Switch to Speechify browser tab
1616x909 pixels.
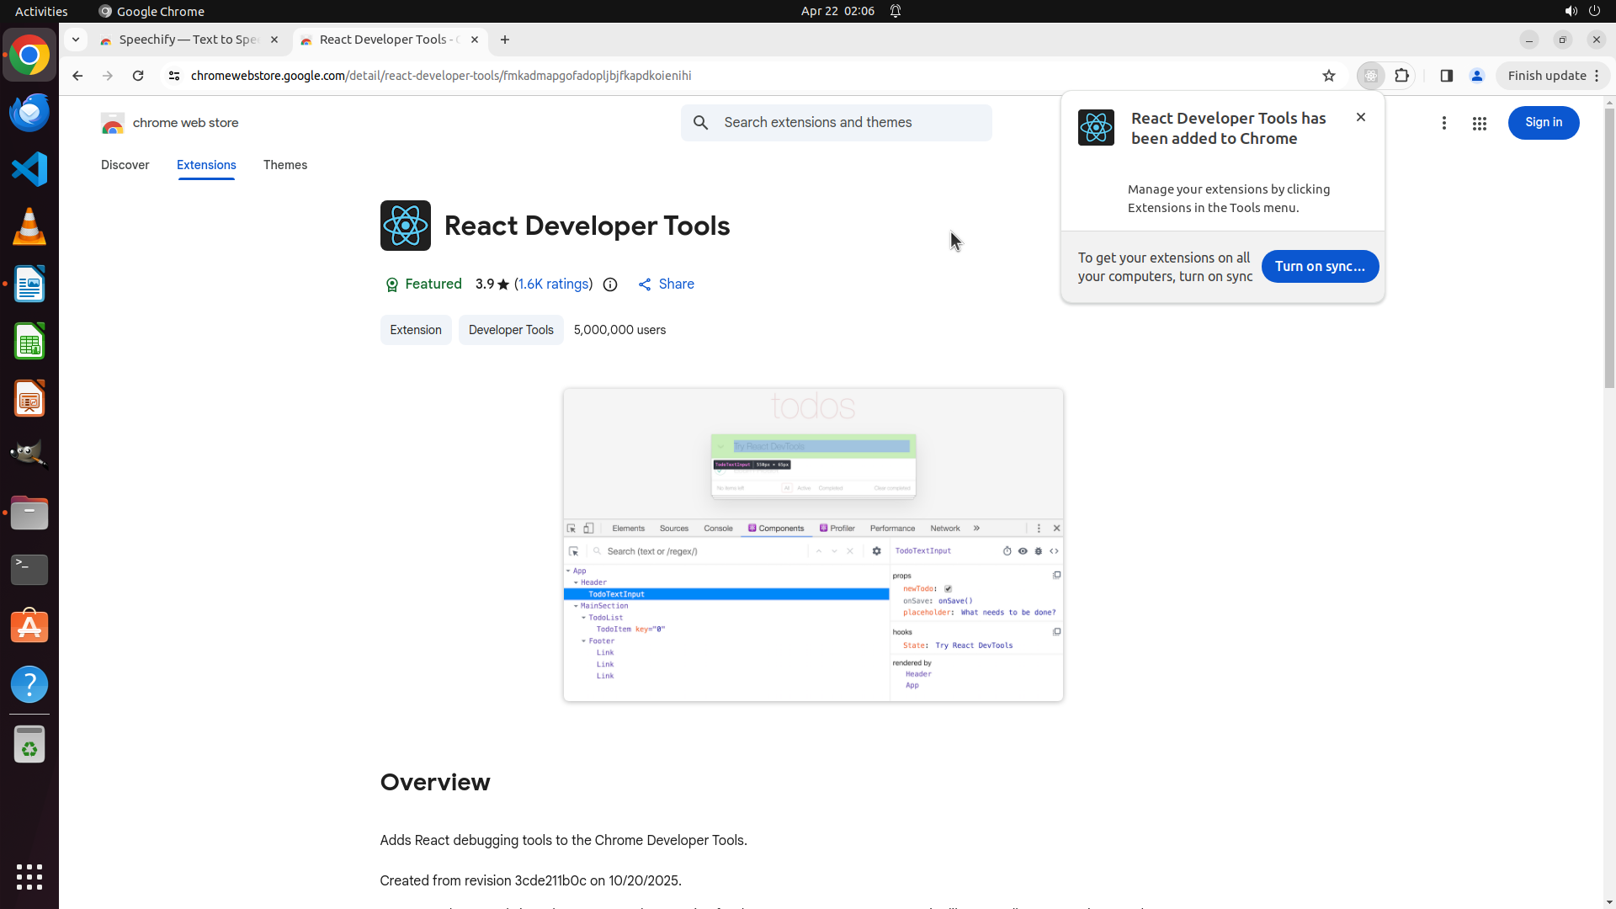(189, 40)
